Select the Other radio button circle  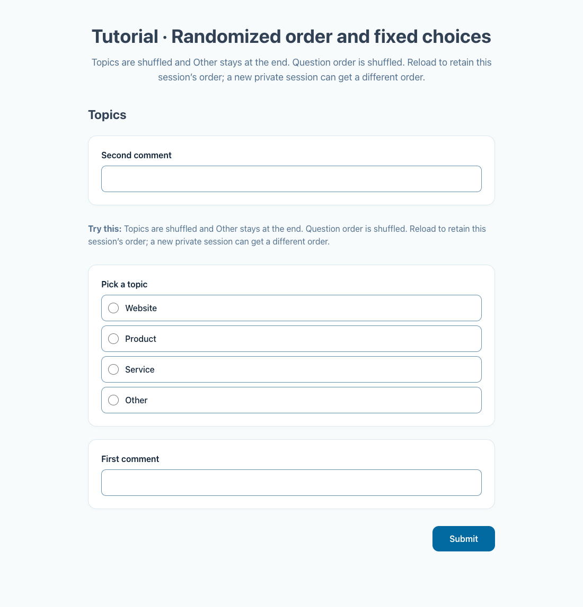point(113,400)
